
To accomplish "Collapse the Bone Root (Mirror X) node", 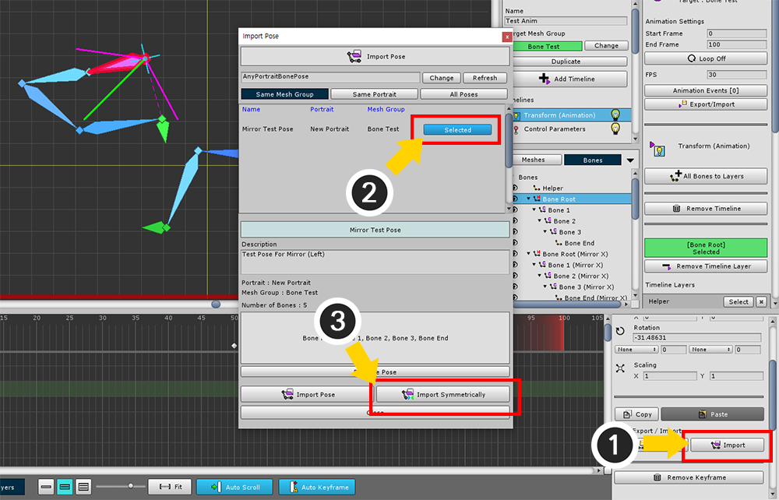I will pos(529,254).
